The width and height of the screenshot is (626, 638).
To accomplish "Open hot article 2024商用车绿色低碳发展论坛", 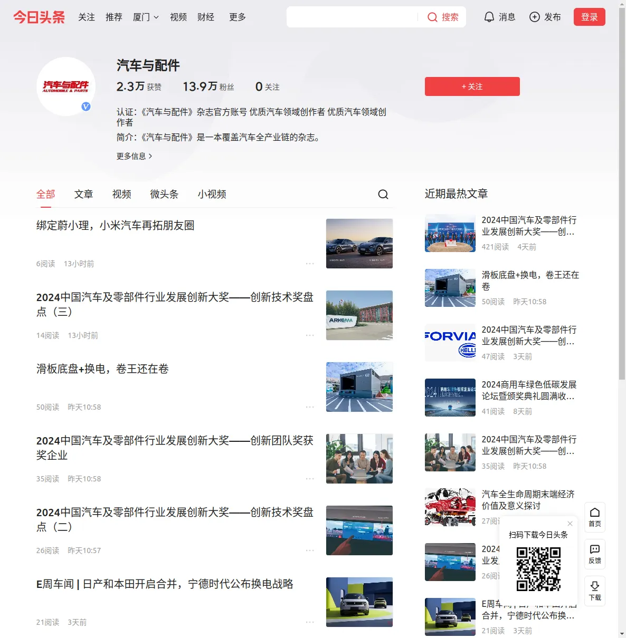I will pos(528,390).
